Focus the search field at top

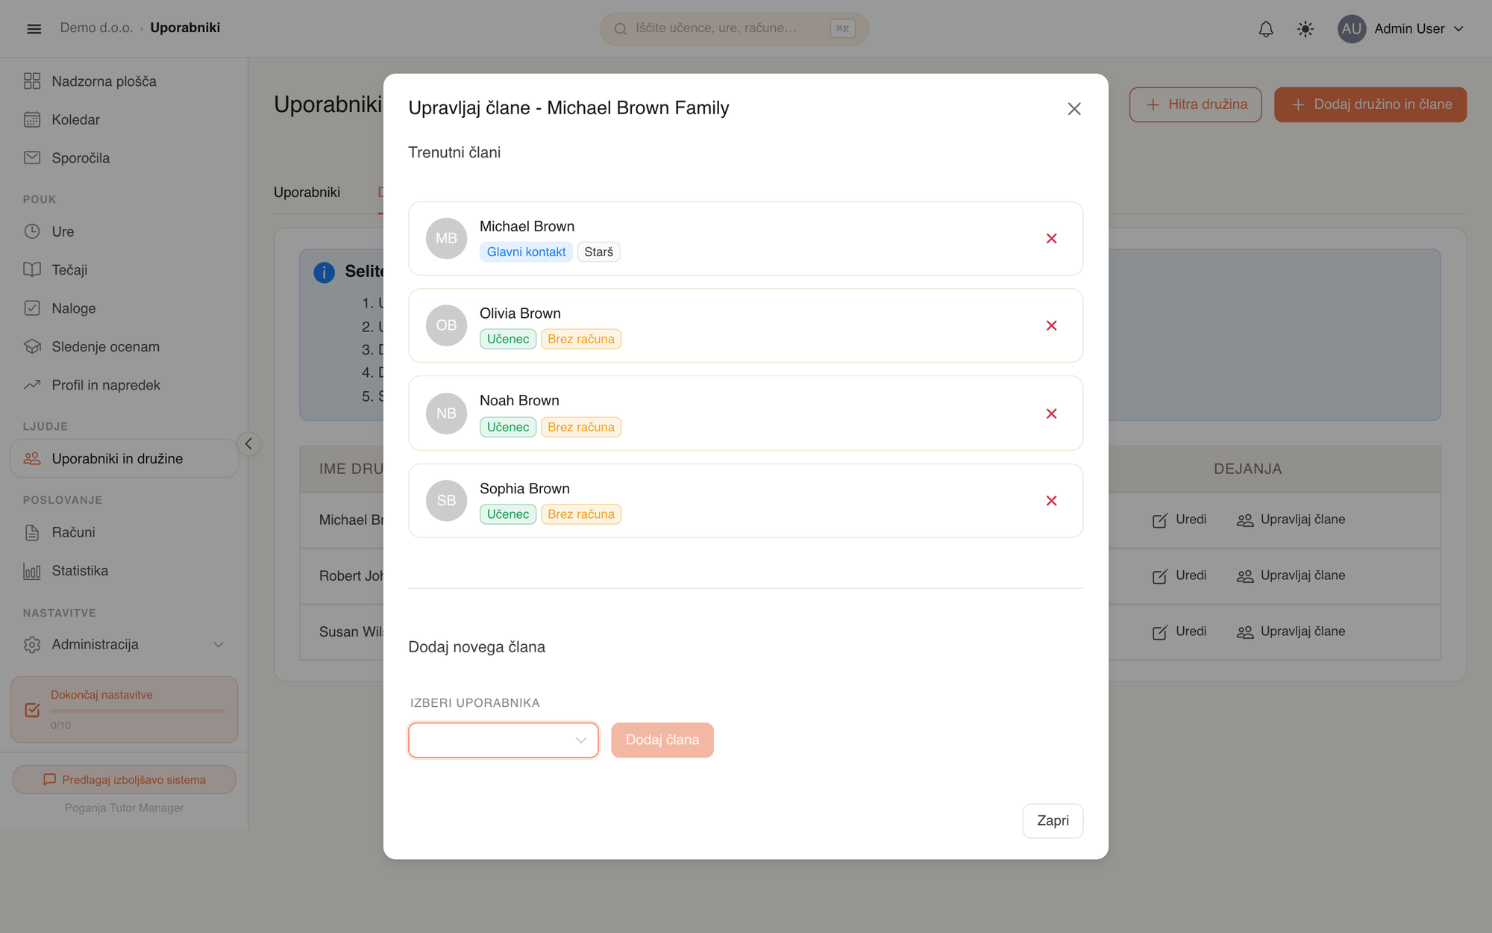coord(734,29)
